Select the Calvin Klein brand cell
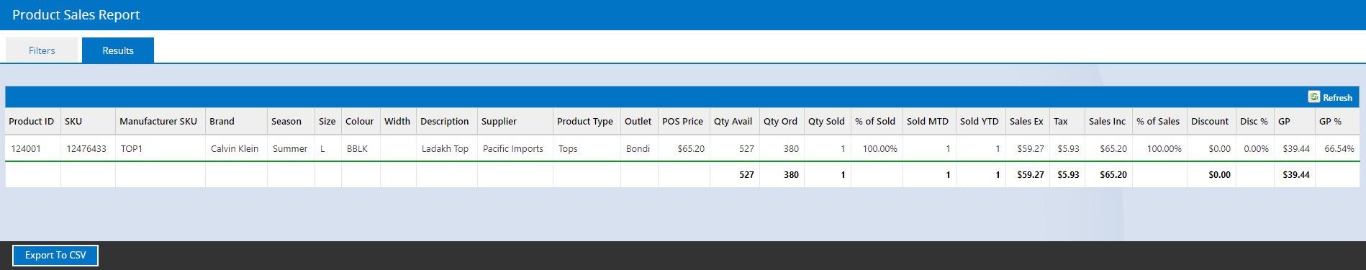Viewport: 1366px width, 270px height. 236,148
